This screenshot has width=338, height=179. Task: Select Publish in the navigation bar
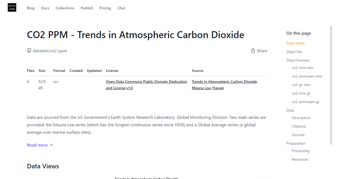pyautogui.click(x=87, y=8)
